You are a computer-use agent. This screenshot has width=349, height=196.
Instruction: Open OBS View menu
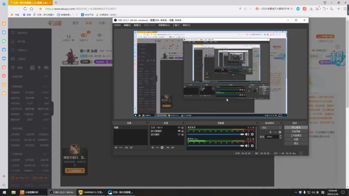pyautogui.click(x=137, y=25)
